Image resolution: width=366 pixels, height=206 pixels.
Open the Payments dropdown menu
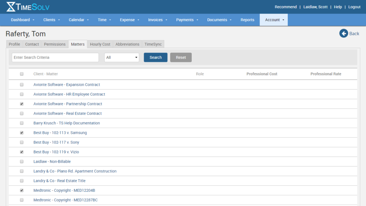coord(187,20)
